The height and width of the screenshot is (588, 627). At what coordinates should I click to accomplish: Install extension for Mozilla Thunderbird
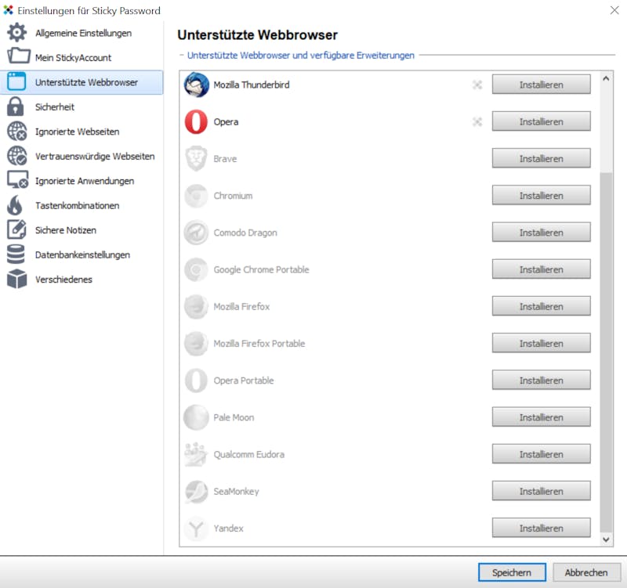pyautogui.click(x=541, y=85)
